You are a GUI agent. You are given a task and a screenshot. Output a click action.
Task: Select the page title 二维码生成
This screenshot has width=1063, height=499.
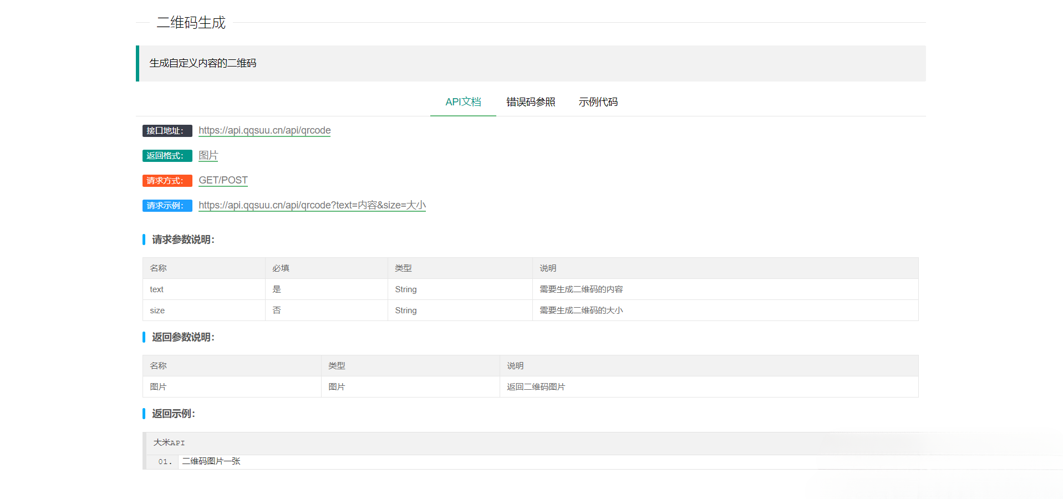pos(191,22)
